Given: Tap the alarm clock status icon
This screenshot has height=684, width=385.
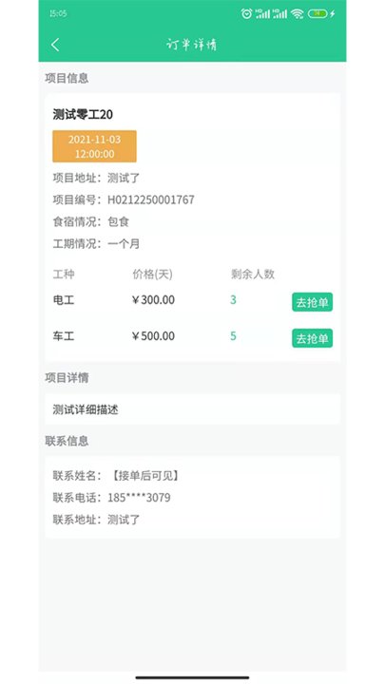Looking at the screenshot, I should tap(246, 13).
